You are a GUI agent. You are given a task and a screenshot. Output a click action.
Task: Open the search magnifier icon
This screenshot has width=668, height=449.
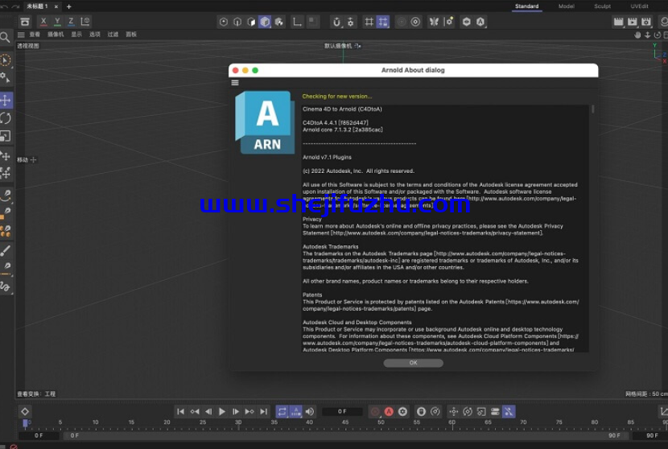[5, 38]
